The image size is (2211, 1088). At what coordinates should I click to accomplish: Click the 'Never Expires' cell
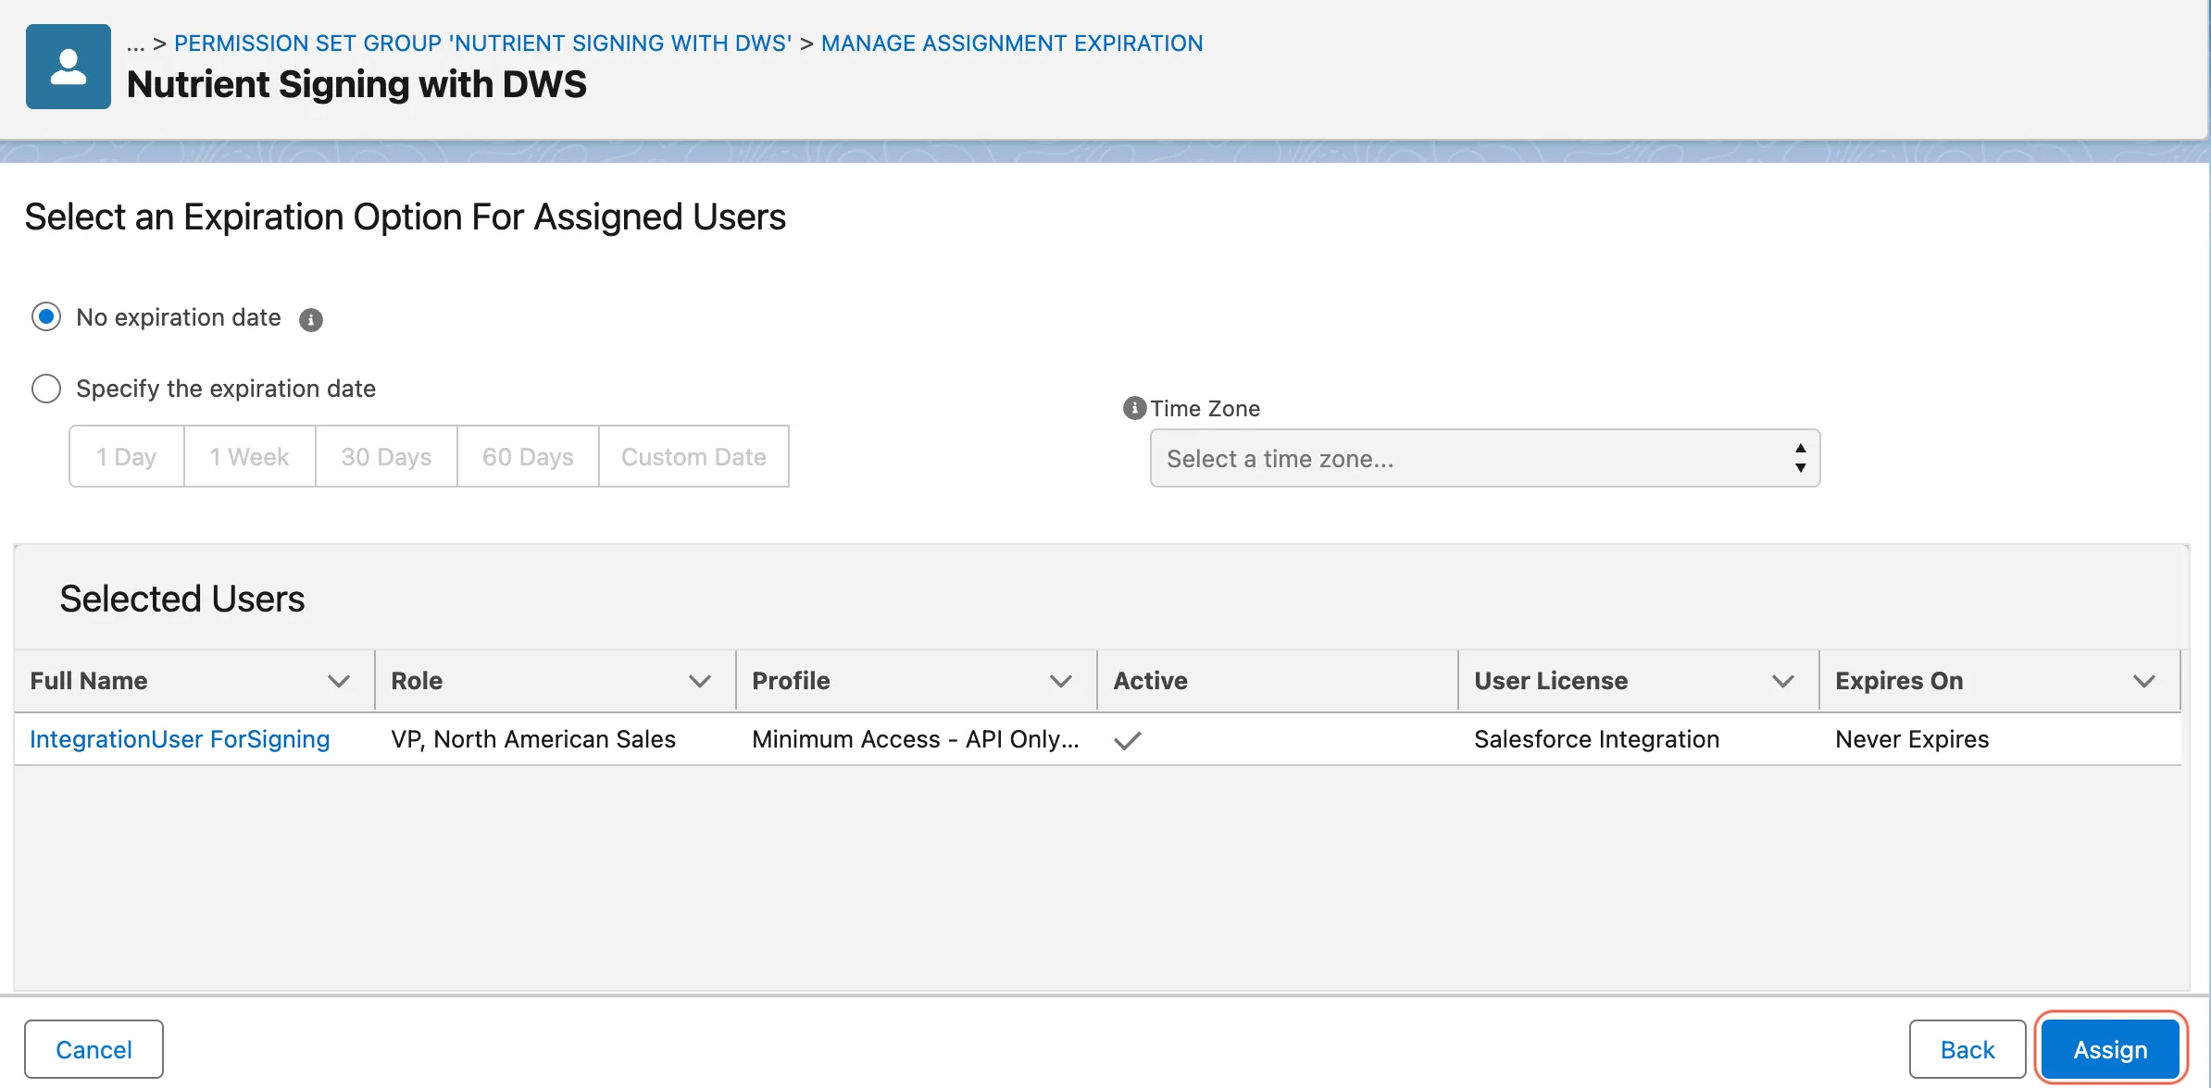1912,739
